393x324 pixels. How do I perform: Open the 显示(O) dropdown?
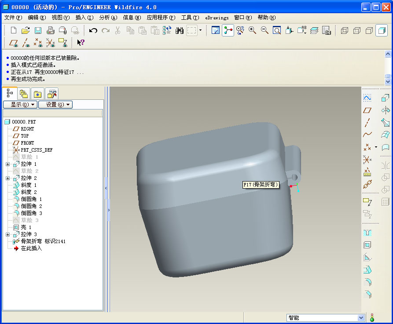point(20,105)
